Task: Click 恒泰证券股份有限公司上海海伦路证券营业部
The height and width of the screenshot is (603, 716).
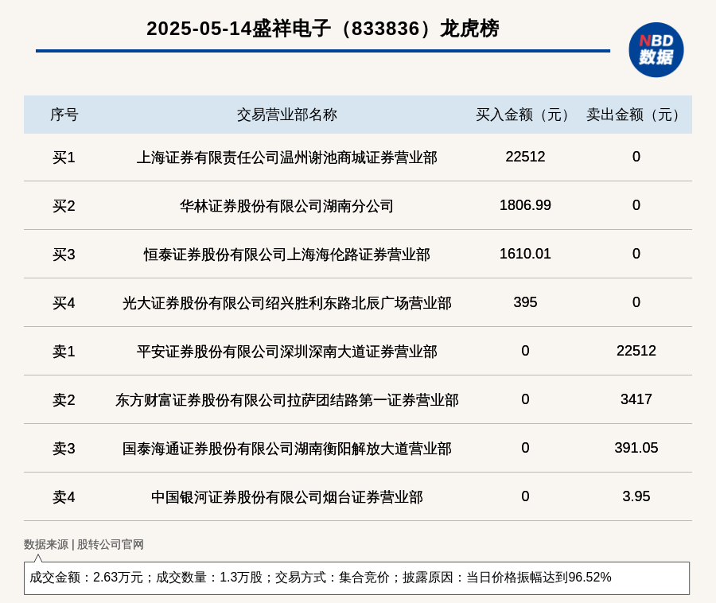Action: coord(286,255)
